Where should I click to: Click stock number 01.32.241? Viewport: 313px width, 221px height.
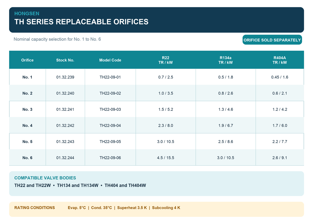(65, 109)
